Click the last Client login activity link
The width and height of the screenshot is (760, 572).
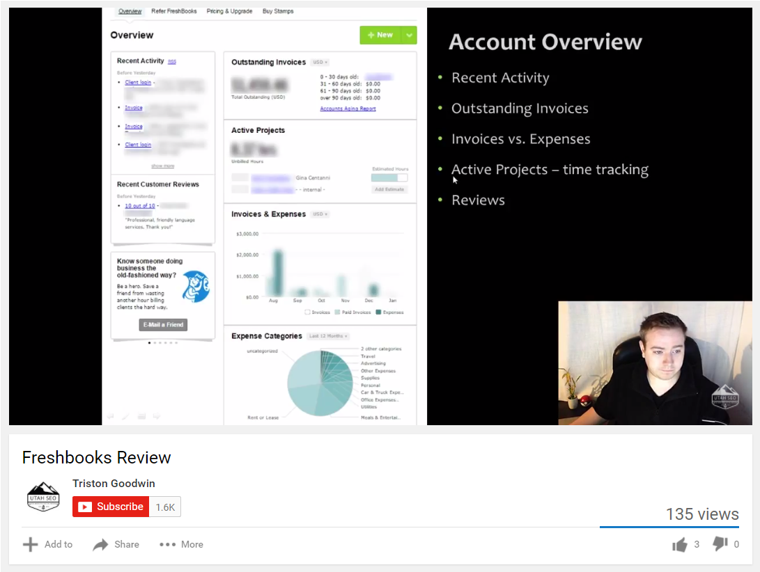point(138,144)
